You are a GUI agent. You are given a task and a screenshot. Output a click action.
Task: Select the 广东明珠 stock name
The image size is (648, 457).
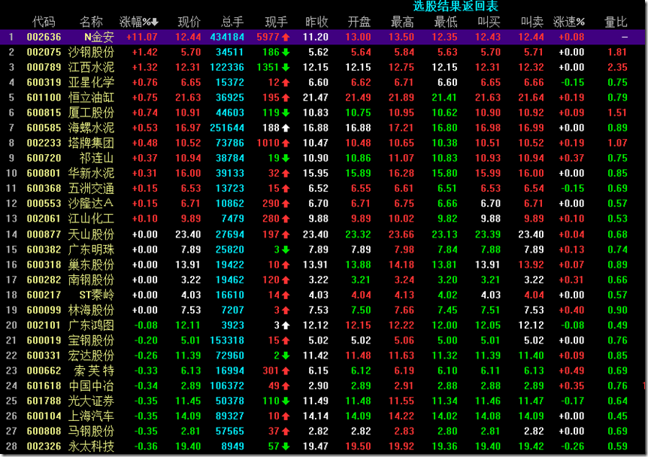click(91, 250)
